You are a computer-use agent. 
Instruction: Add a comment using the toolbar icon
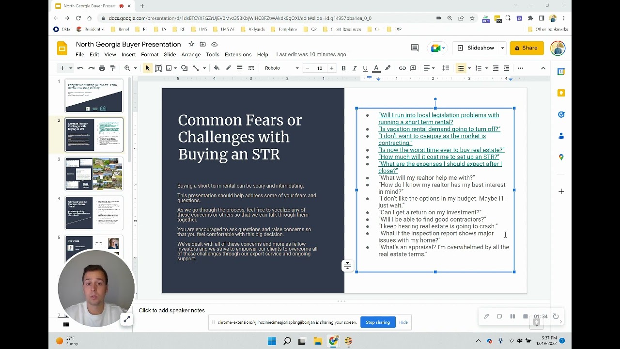[x=413, y=68]
